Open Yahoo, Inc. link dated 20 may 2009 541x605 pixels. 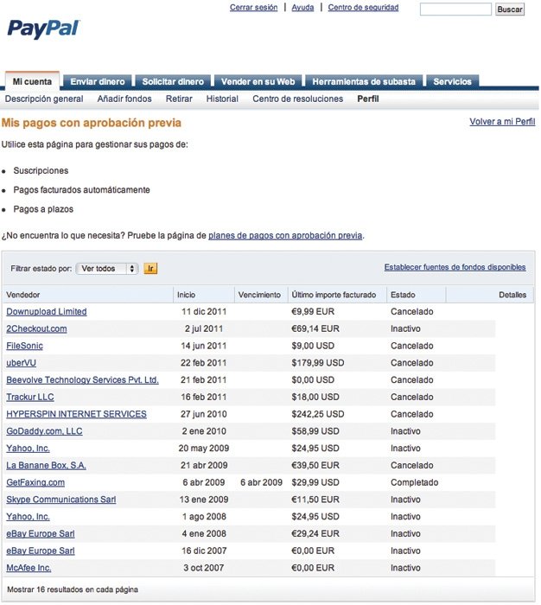28,449
